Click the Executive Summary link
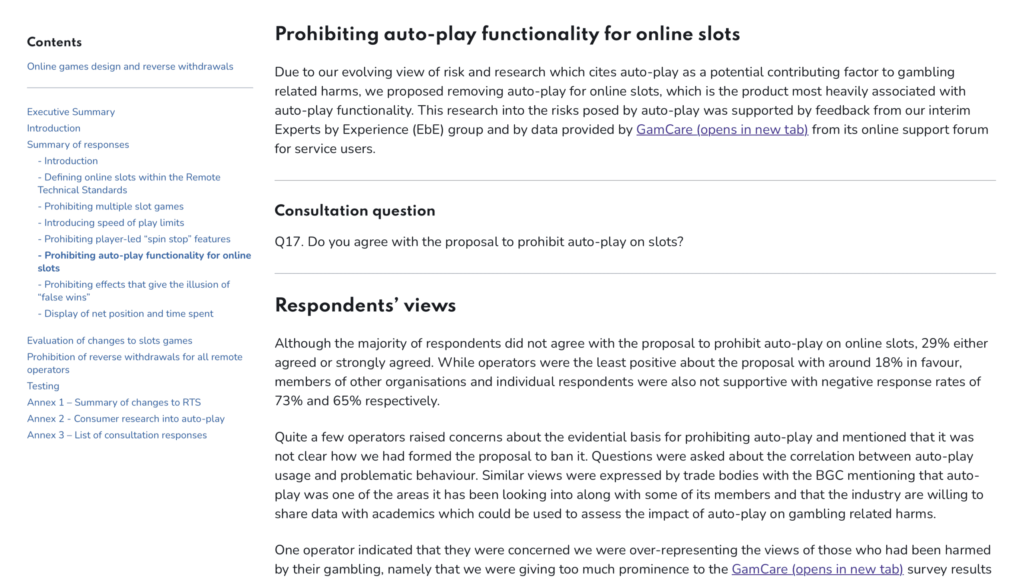This screenshot has height=581, width=1023. point(70,112)
